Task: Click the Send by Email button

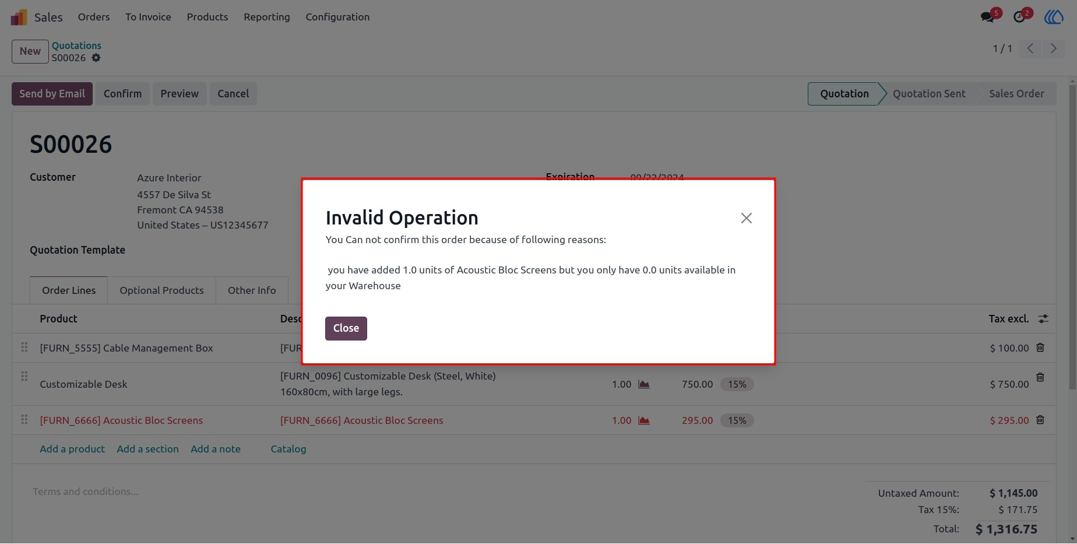Action: (52, 94)
